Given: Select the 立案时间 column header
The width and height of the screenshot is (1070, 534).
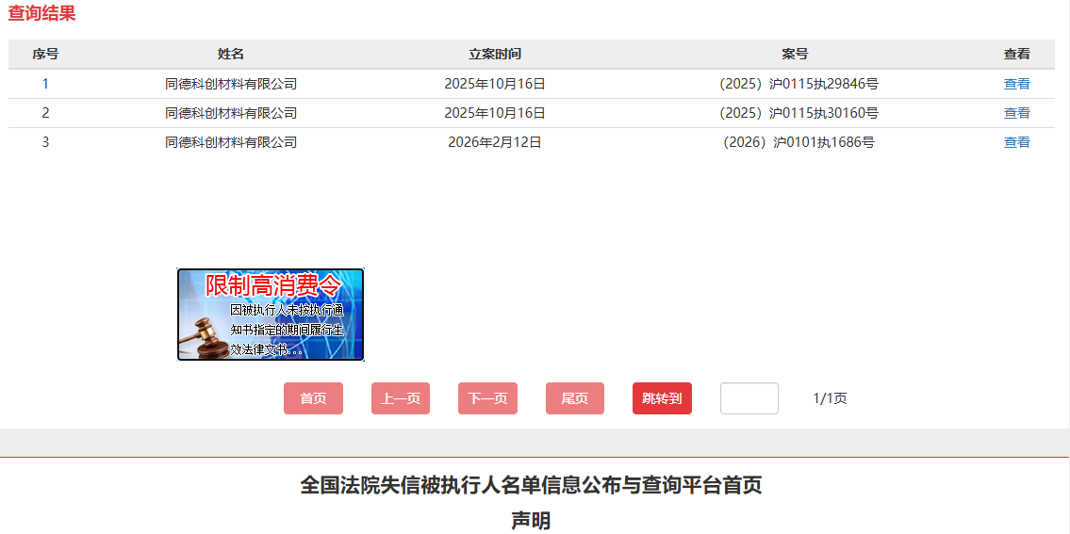Looking at the screenshot, I should [495, 55].
